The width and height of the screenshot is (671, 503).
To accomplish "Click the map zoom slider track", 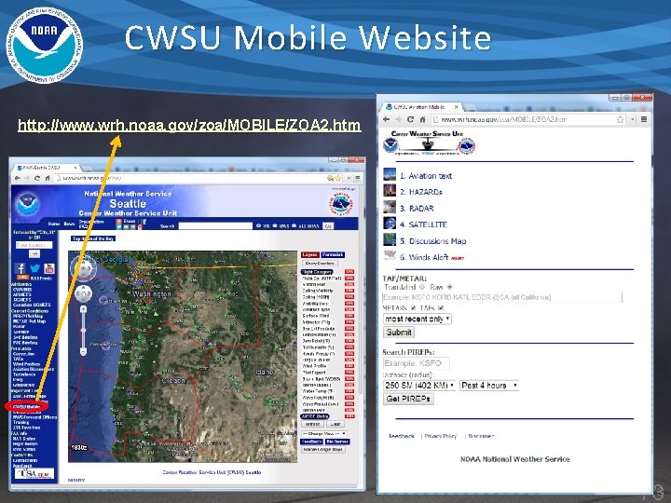I will coord(84,330).
